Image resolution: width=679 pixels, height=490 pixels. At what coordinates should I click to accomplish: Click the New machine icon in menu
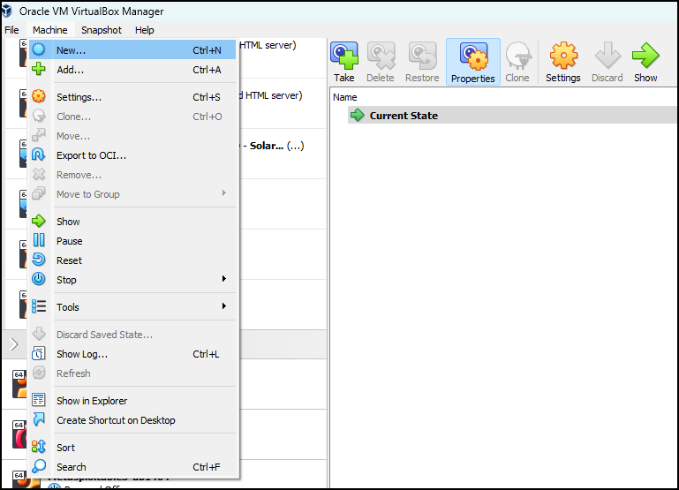pos(39,49)
